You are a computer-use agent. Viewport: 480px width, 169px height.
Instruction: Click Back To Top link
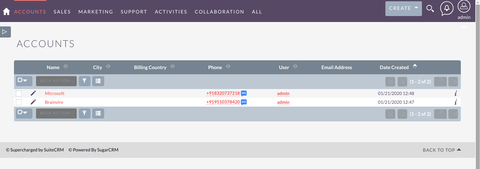[441, 150]
